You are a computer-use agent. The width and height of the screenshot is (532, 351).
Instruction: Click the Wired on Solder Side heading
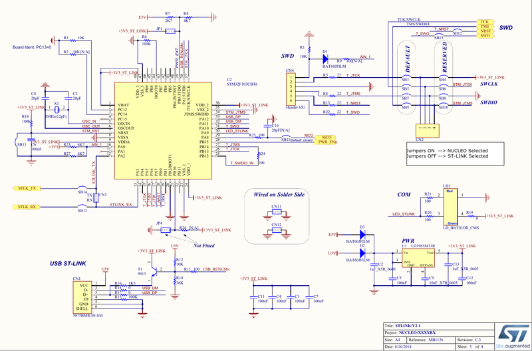[279, 195]
